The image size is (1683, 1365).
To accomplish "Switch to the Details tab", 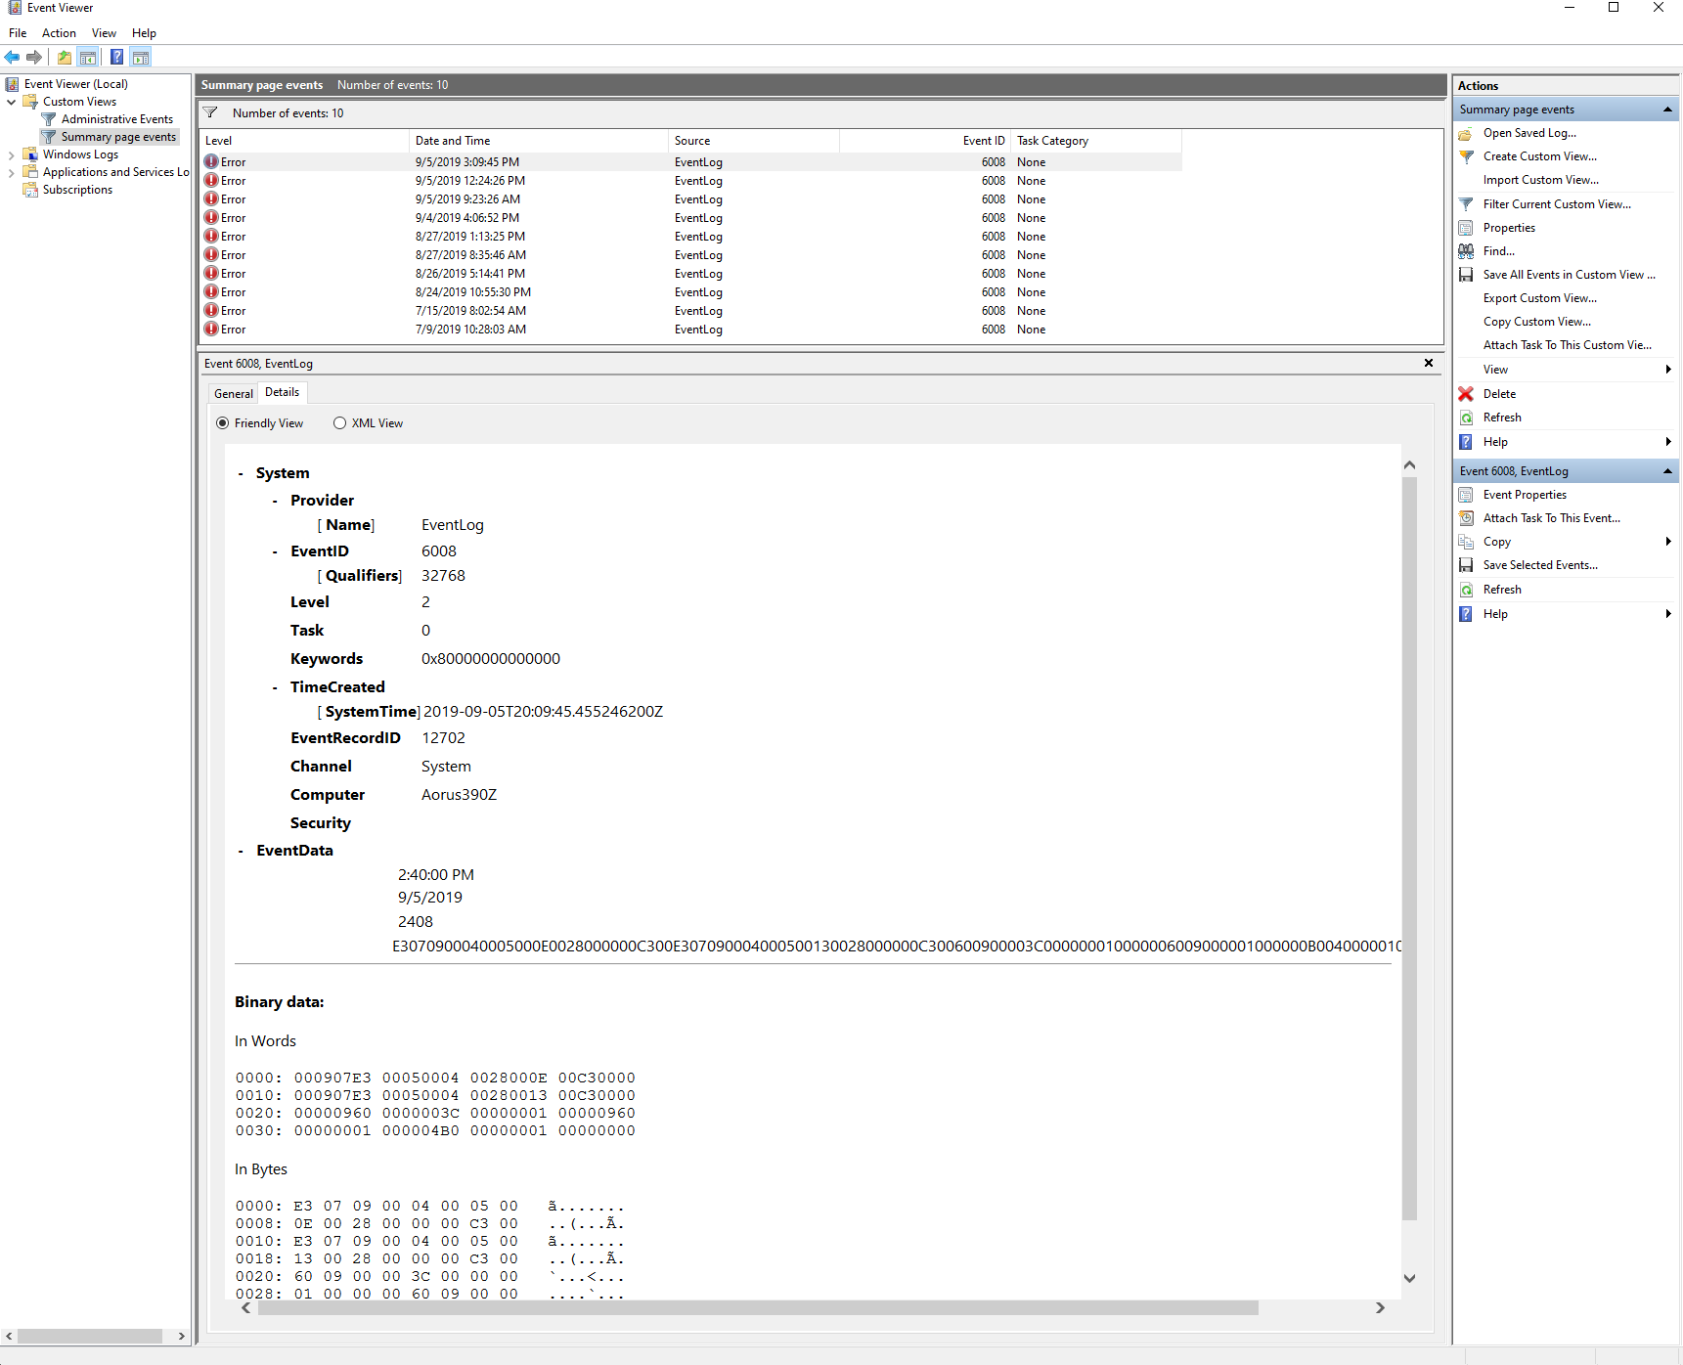I will pyautogui.click(x=283, y=392).
